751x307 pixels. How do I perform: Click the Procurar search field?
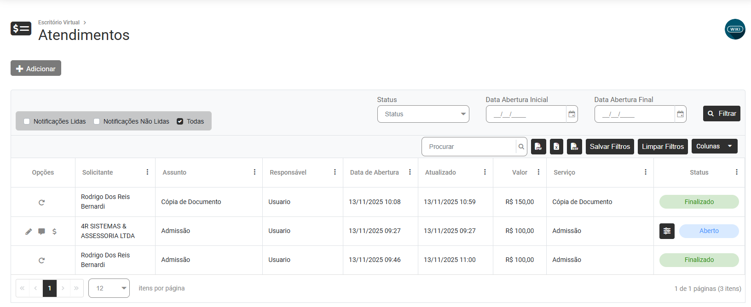pos(468,147)
